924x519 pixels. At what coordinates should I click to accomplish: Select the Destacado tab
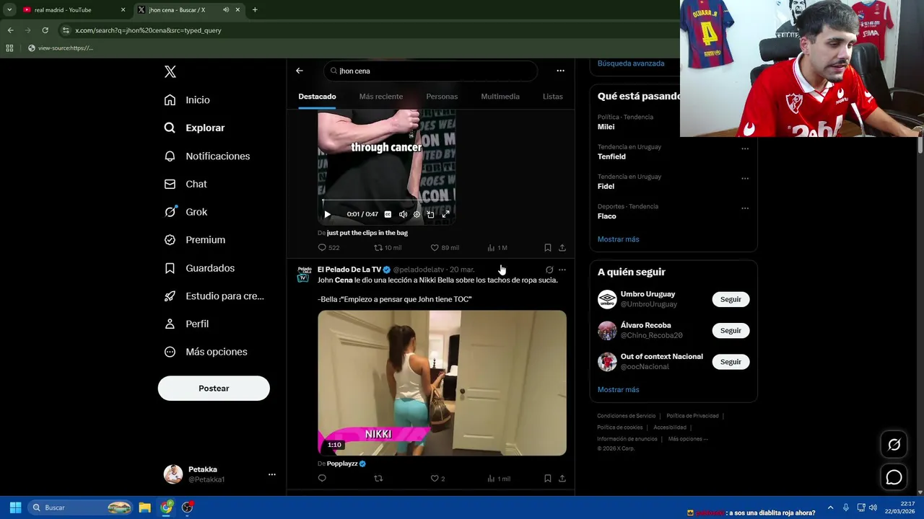[317, 97]
